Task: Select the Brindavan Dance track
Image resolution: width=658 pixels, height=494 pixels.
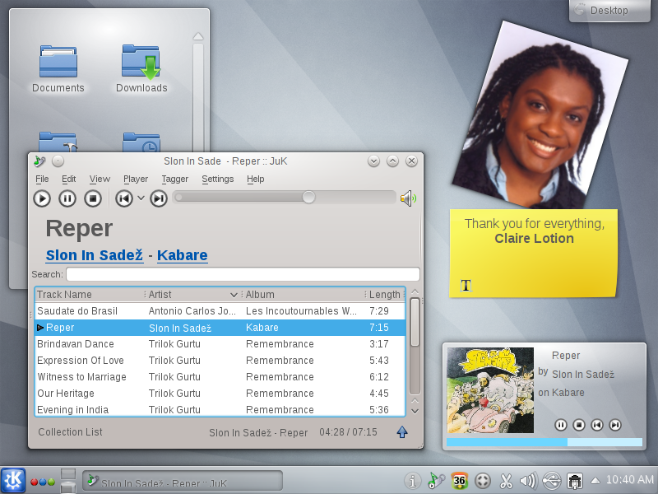Action: coord(220,344)
